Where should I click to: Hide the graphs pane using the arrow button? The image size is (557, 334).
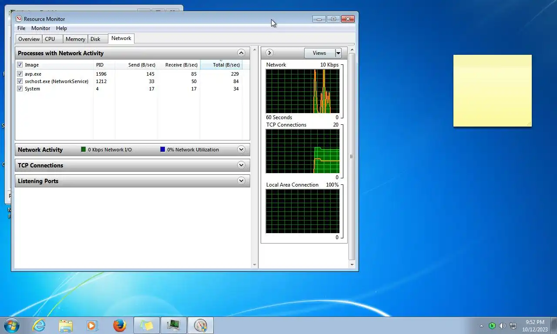point(269,53)
